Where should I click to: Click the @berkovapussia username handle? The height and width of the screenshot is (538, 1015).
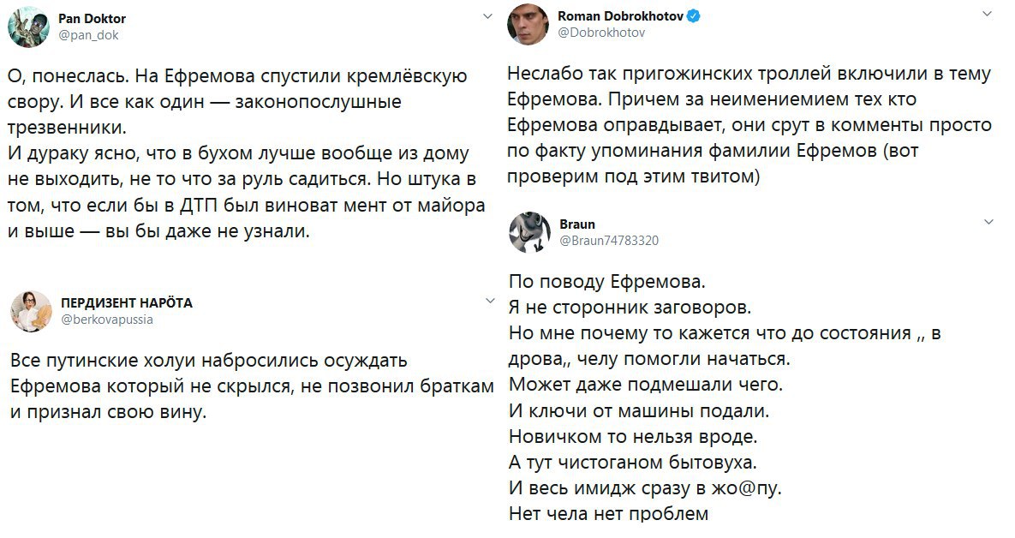click(106, 319)
